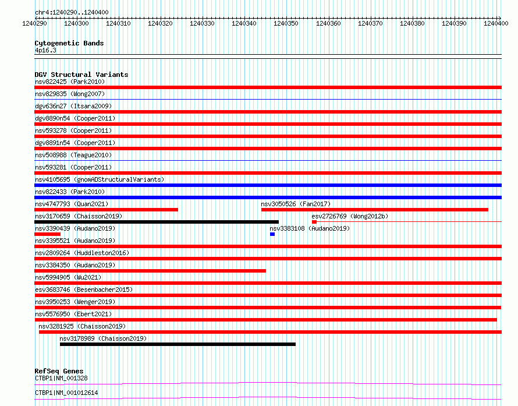Click the nsv5994905 (Wu2021) label

[68, 277]
